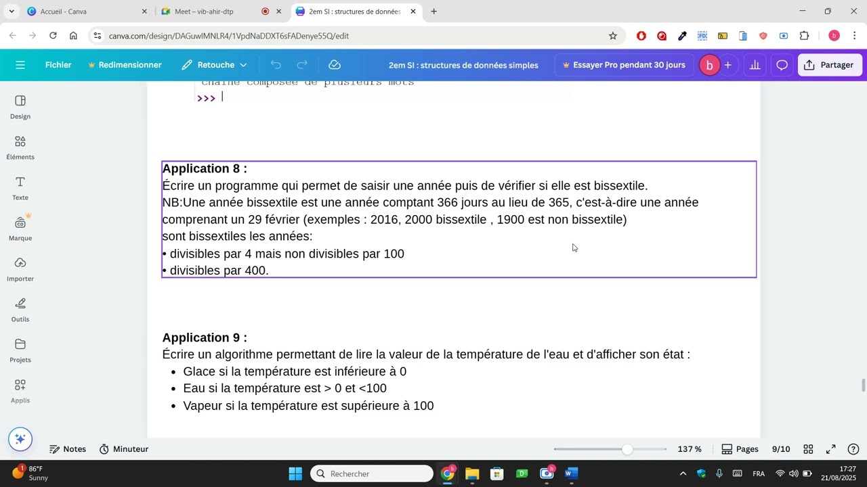This screenshot has height=487, width=867.
Task: Check the cloud save status icon
Action: pyautogui.click(x=335, y=65)
